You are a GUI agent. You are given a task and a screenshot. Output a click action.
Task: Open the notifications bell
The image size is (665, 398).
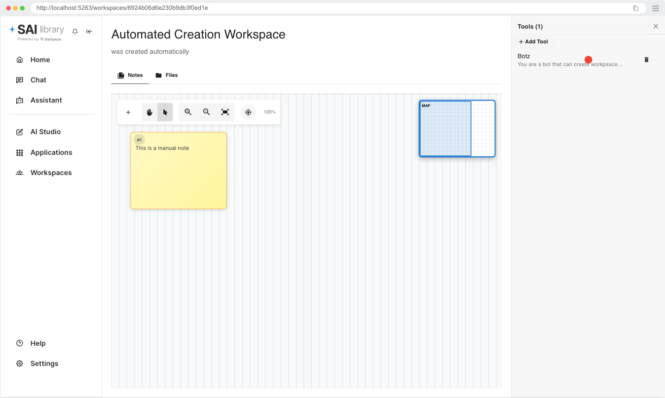tap(75, 32)
